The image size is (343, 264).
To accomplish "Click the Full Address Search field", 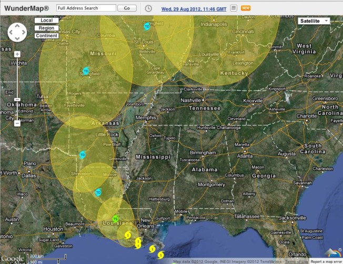I will (x=86, y=8).
